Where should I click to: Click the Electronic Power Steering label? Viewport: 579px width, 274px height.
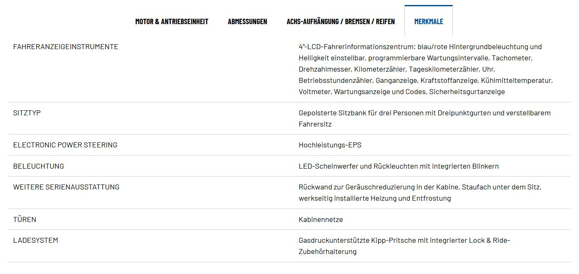pos(65,145)
